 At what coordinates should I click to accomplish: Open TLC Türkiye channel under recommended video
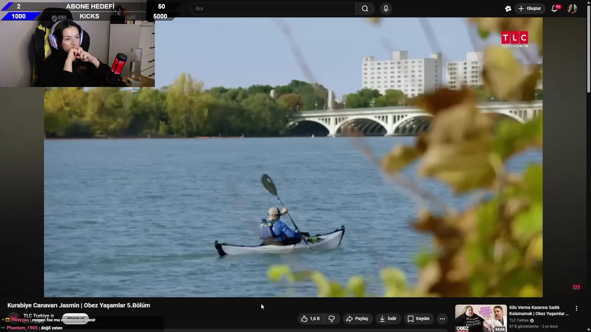click(x=521, y=320)
